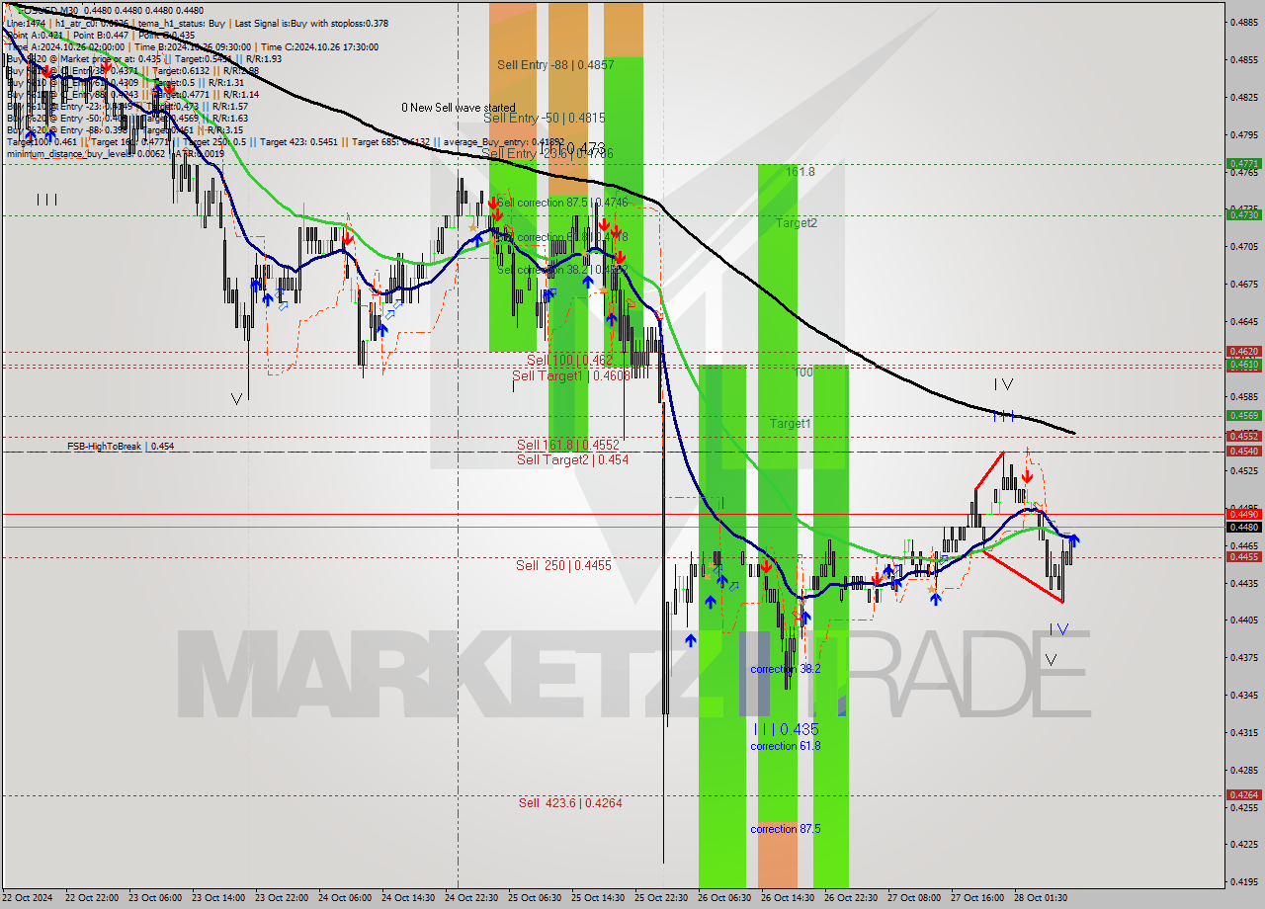The height and width of the screenshot is (909, 1265).
Task: Select the red 0.4620 price tag
Action: (x=1242, y=352)
